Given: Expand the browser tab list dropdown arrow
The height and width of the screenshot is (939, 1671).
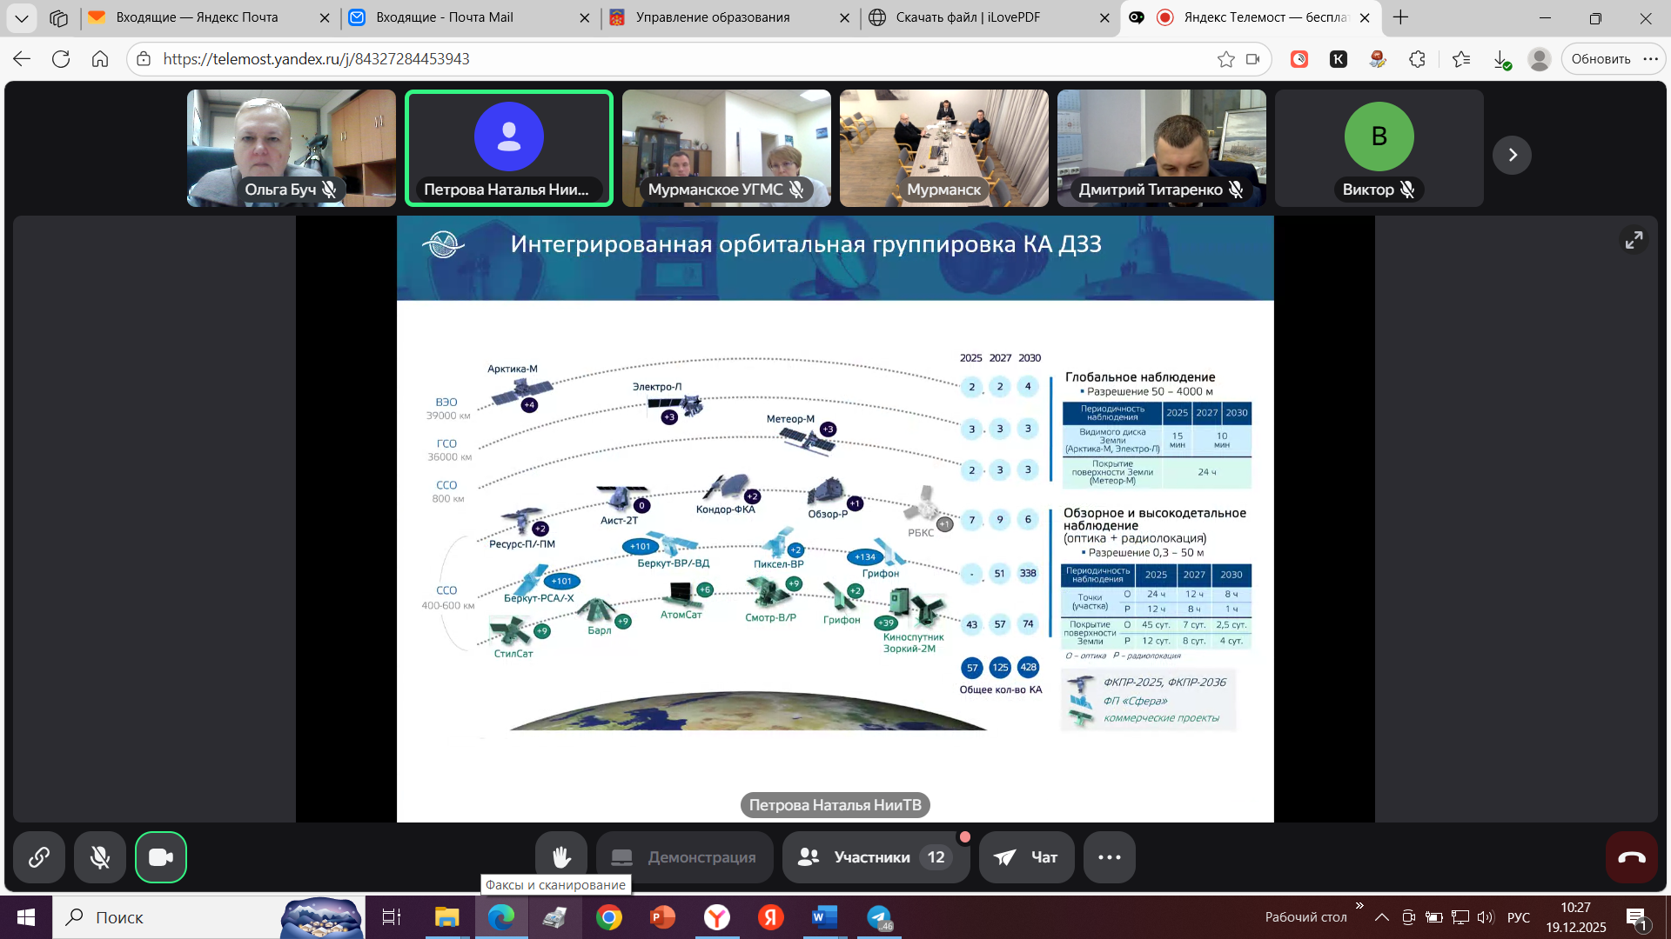Looking at the screenshot, I should [21, 17].
